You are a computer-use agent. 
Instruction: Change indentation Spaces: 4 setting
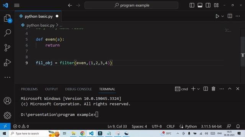point(139,126)
